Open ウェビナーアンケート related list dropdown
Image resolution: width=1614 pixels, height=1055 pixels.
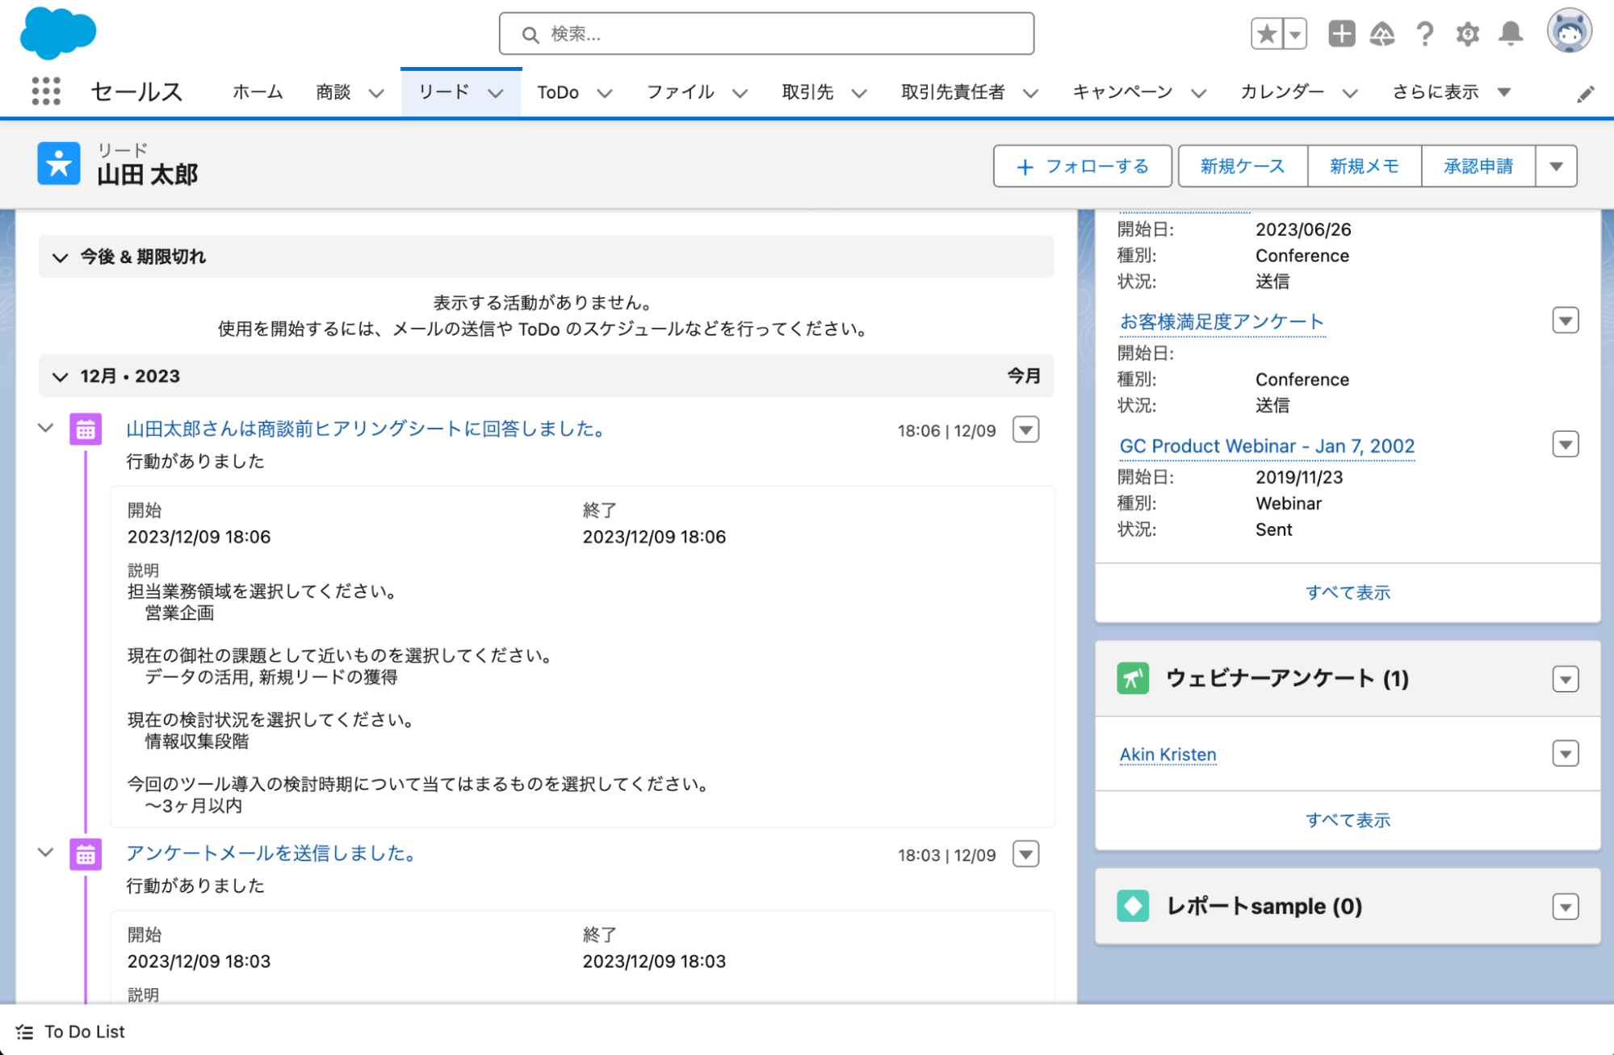point(1565,680)
